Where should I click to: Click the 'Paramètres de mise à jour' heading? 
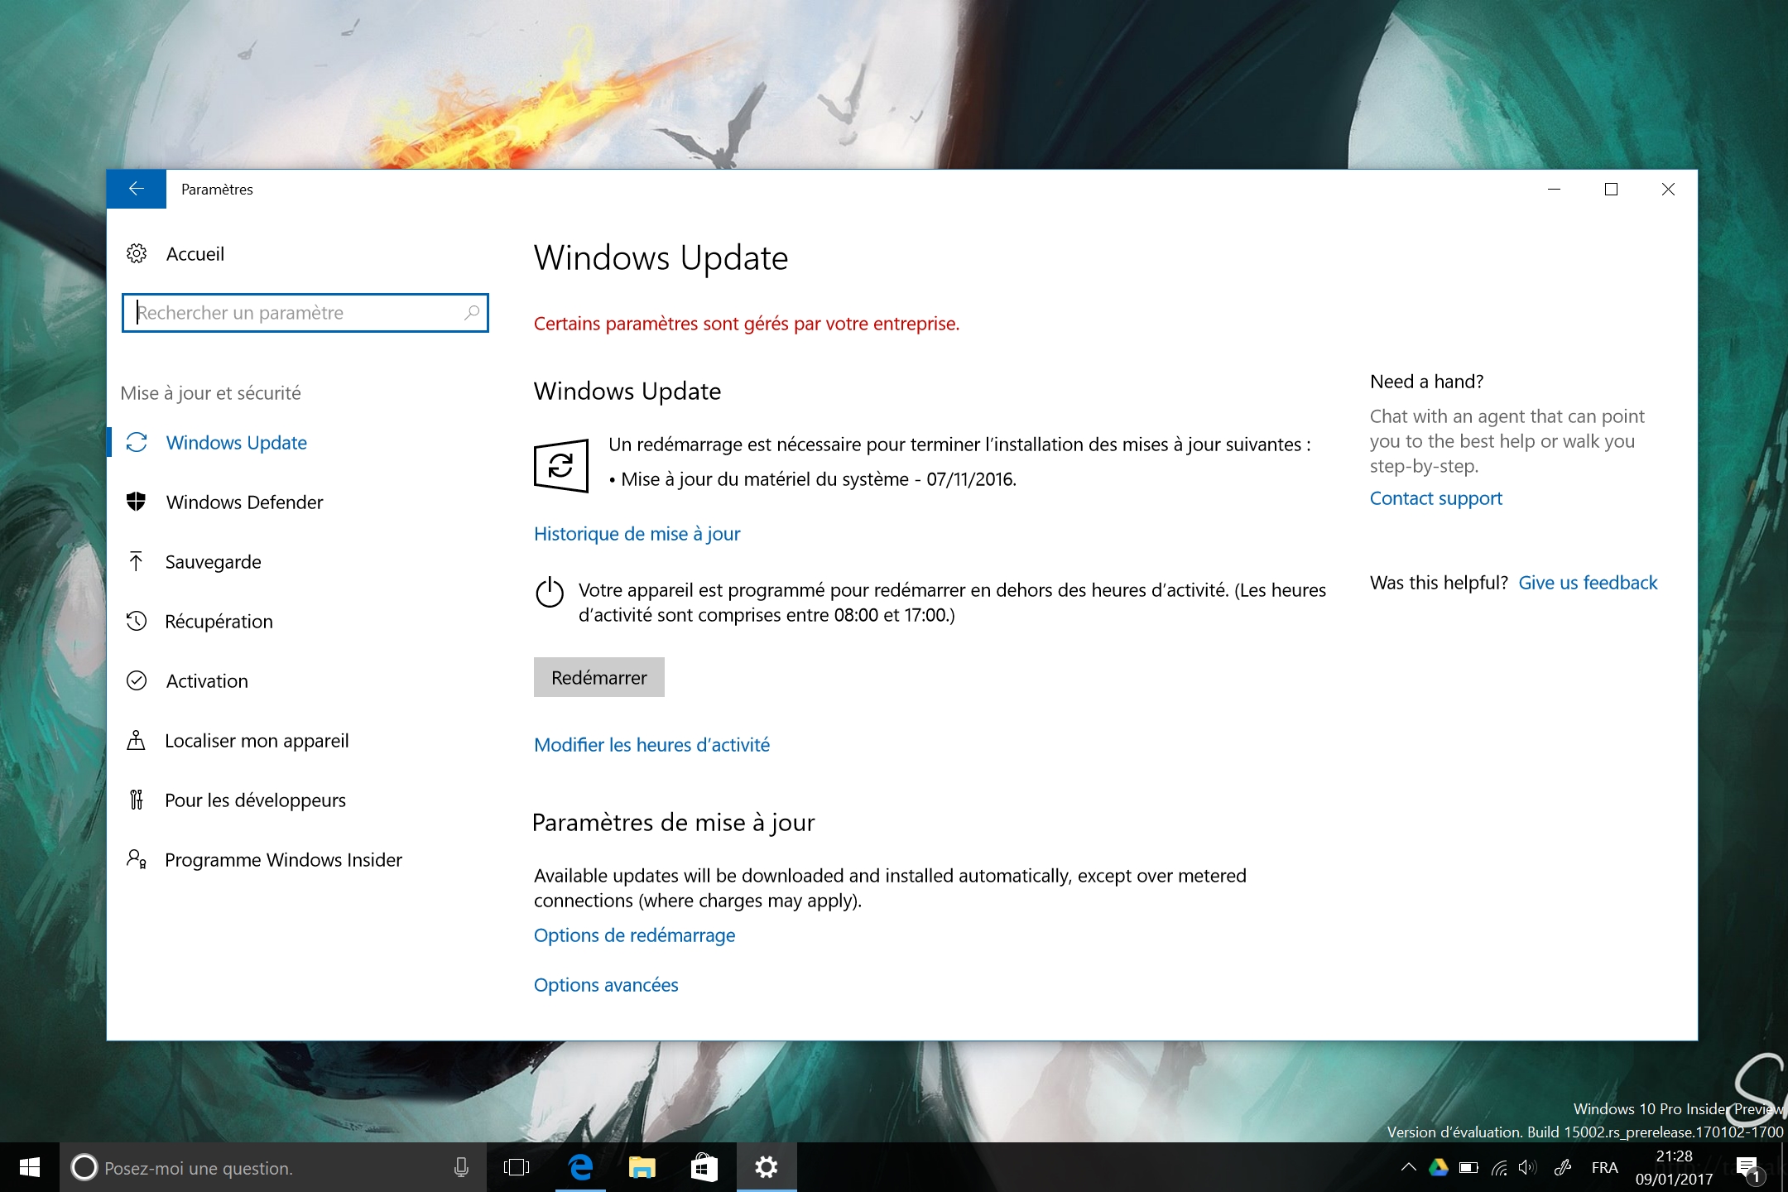[x=674, y=823]
